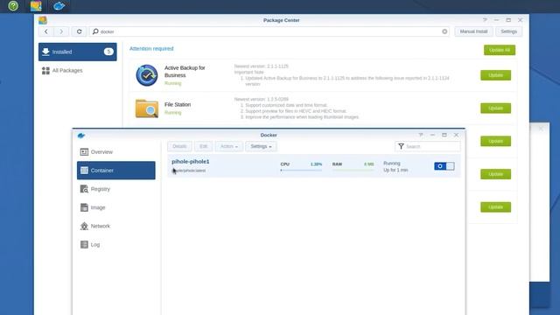Select the Installed packages category

(78, 52)
